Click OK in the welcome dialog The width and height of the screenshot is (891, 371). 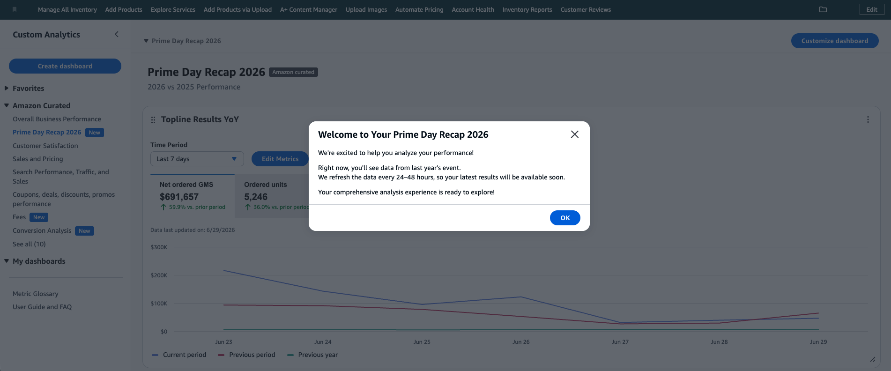(x=565, y=218)
